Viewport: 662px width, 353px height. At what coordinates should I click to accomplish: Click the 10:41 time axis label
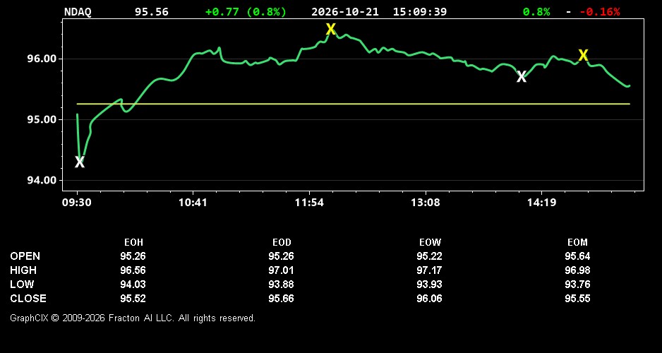(193, 203)
